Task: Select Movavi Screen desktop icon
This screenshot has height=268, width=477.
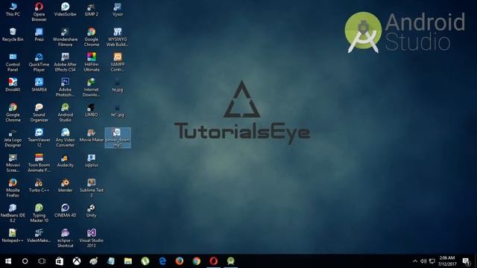Action: [x=13, y=163]
